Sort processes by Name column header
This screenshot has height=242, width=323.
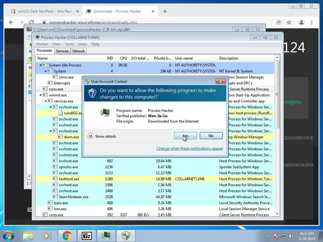(x=67, y=58)
